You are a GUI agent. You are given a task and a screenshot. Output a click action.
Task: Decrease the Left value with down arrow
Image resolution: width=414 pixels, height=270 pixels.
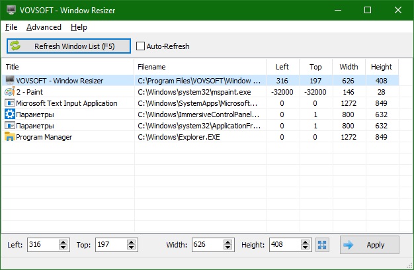(63, 247)
